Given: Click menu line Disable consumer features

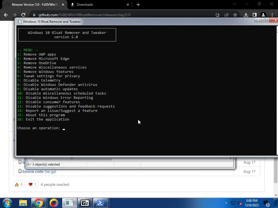Looking at the screenshot, I should click(x=48, y=102).
